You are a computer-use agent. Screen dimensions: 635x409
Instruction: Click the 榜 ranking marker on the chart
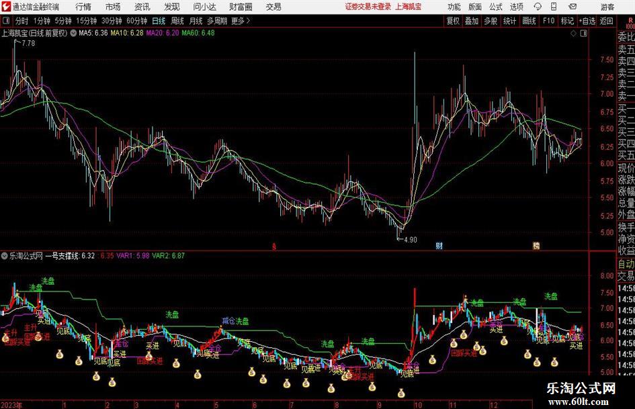536,246
